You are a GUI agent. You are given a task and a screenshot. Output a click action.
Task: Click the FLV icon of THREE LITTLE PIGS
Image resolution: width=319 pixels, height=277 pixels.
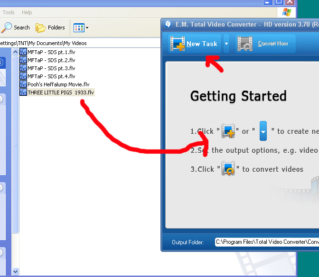point(23,92)
